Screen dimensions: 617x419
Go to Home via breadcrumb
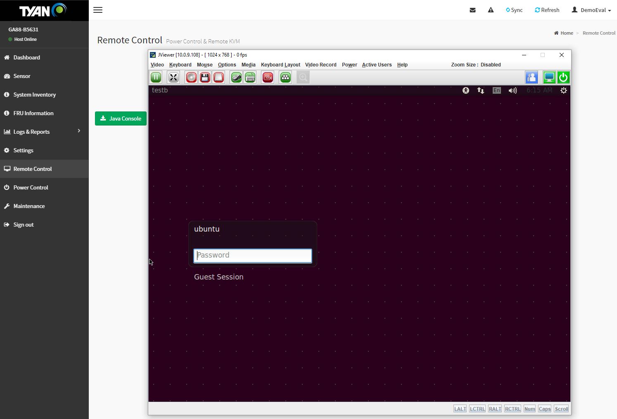pos(564,33)
